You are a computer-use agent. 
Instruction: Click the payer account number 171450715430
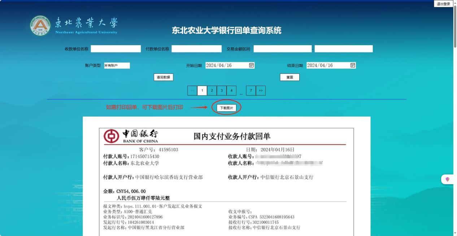[144, 156]
